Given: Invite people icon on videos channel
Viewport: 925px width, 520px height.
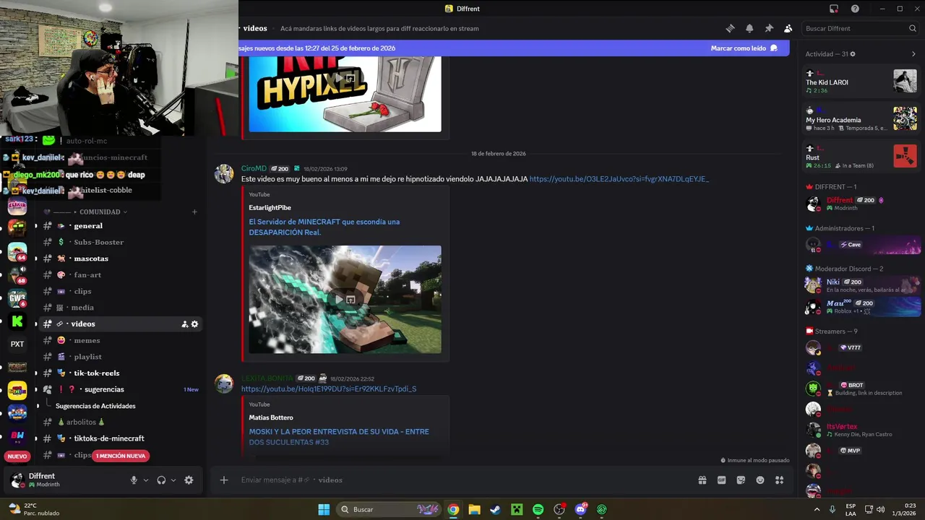Looking at the screenshot, I should [184, 324].
